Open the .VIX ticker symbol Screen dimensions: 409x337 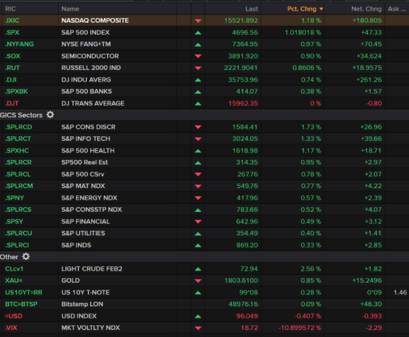click(11, 328)
